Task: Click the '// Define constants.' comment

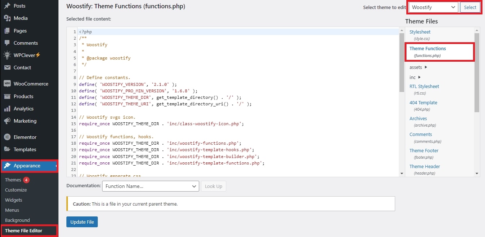Action: 105,78
